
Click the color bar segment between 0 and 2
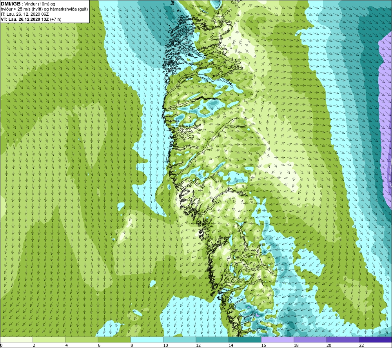point(16,340)
